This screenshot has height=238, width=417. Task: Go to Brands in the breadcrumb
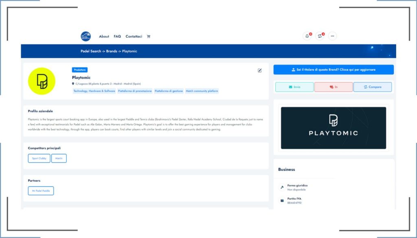click(112, 51)
